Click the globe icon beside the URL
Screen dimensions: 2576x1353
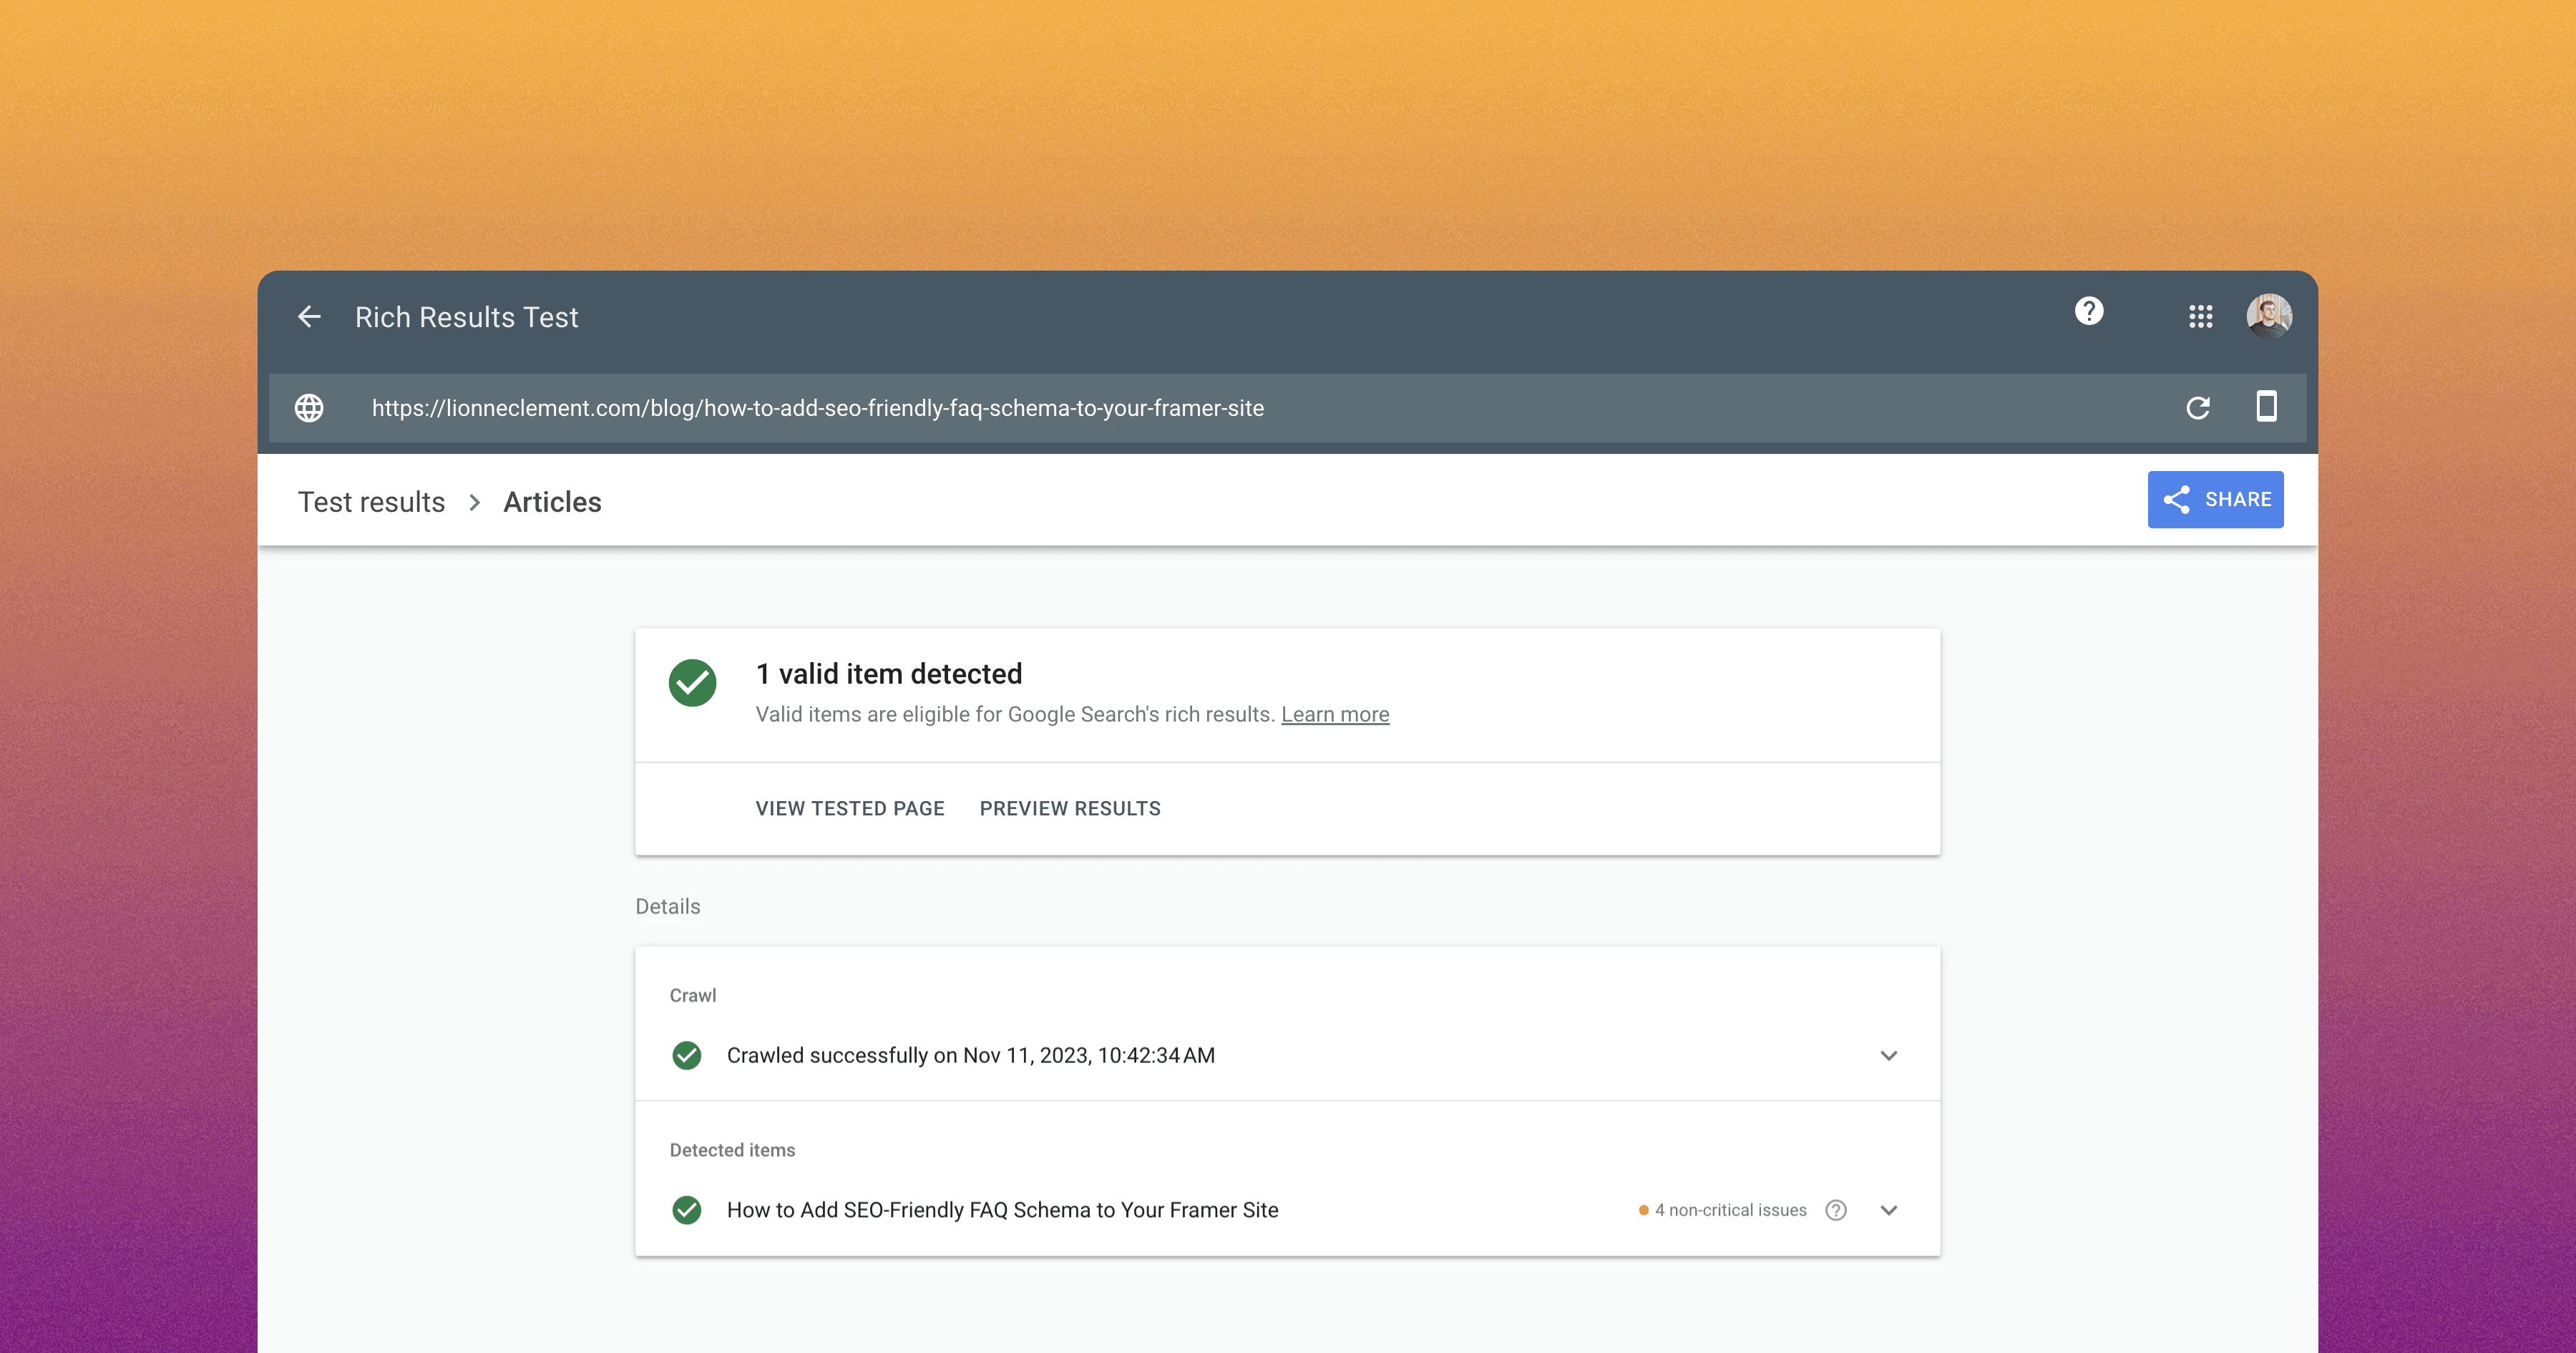point(309,408)
